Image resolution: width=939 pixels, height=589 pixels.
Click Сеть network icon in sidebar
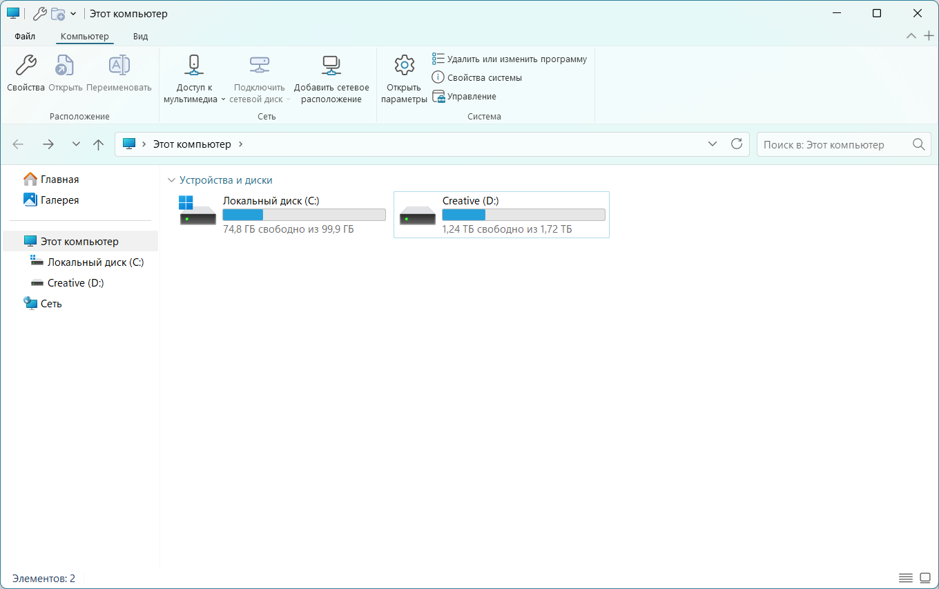[x=30, y=304]
